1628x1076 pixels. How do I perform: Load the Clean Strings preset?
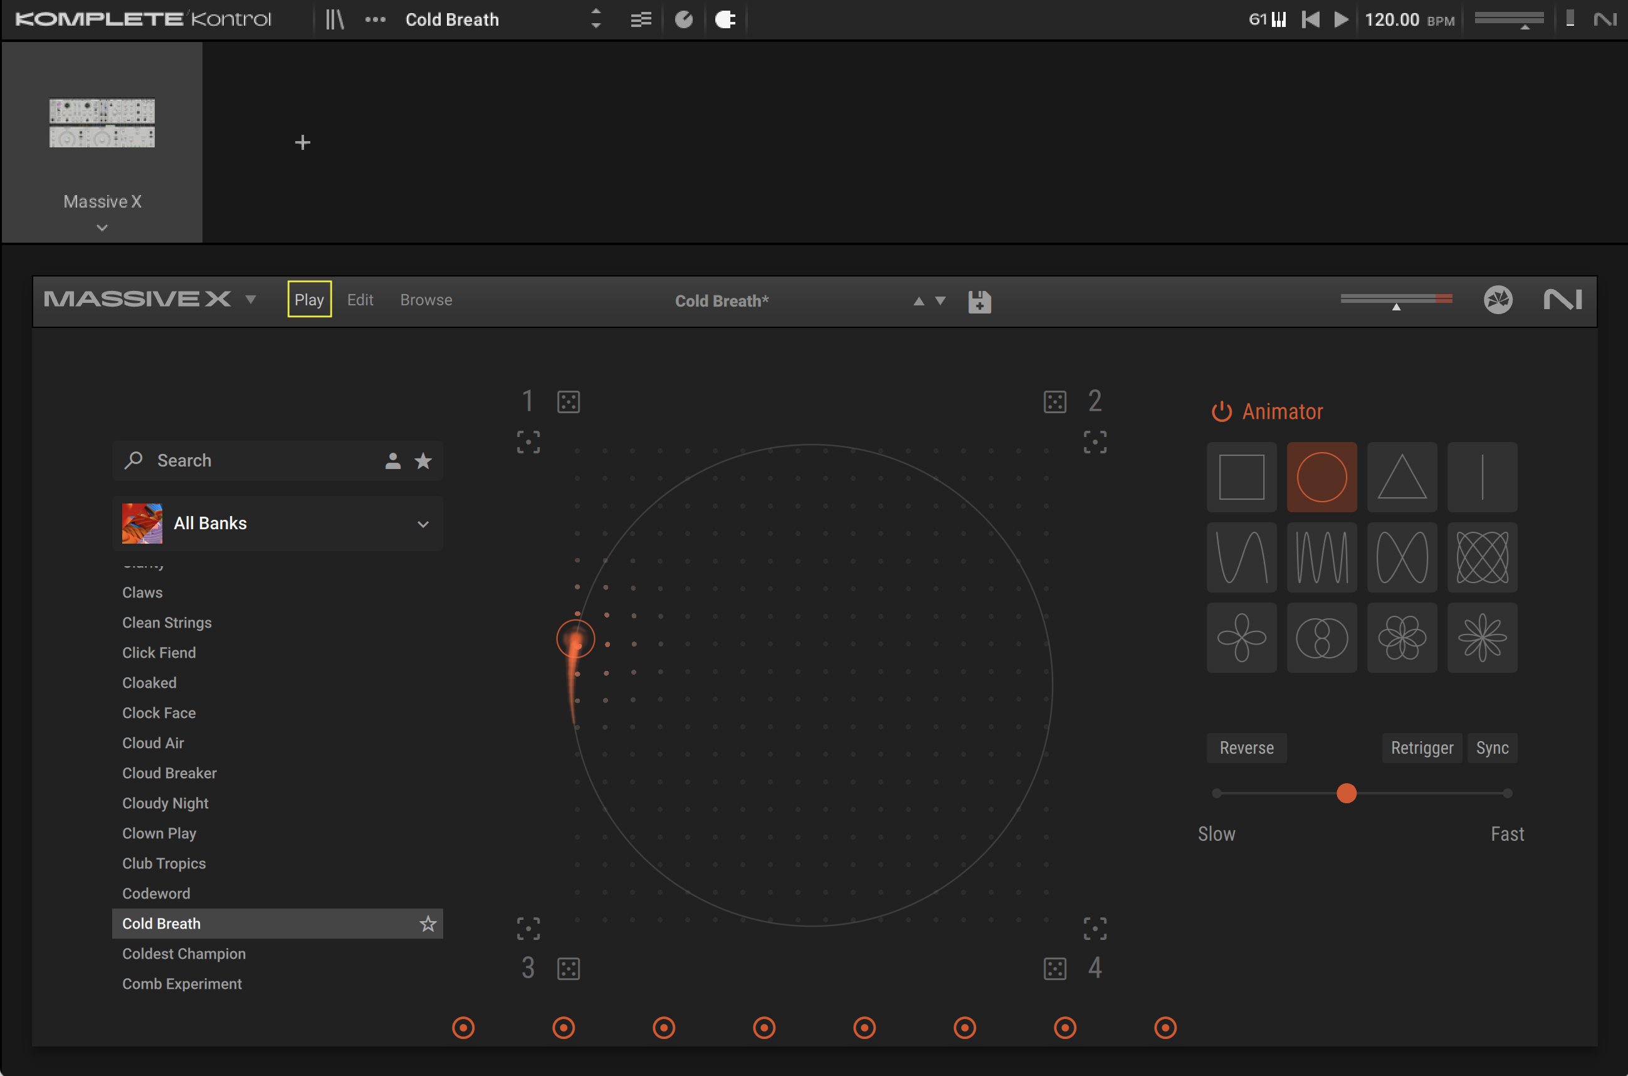[x=167, y=623]
